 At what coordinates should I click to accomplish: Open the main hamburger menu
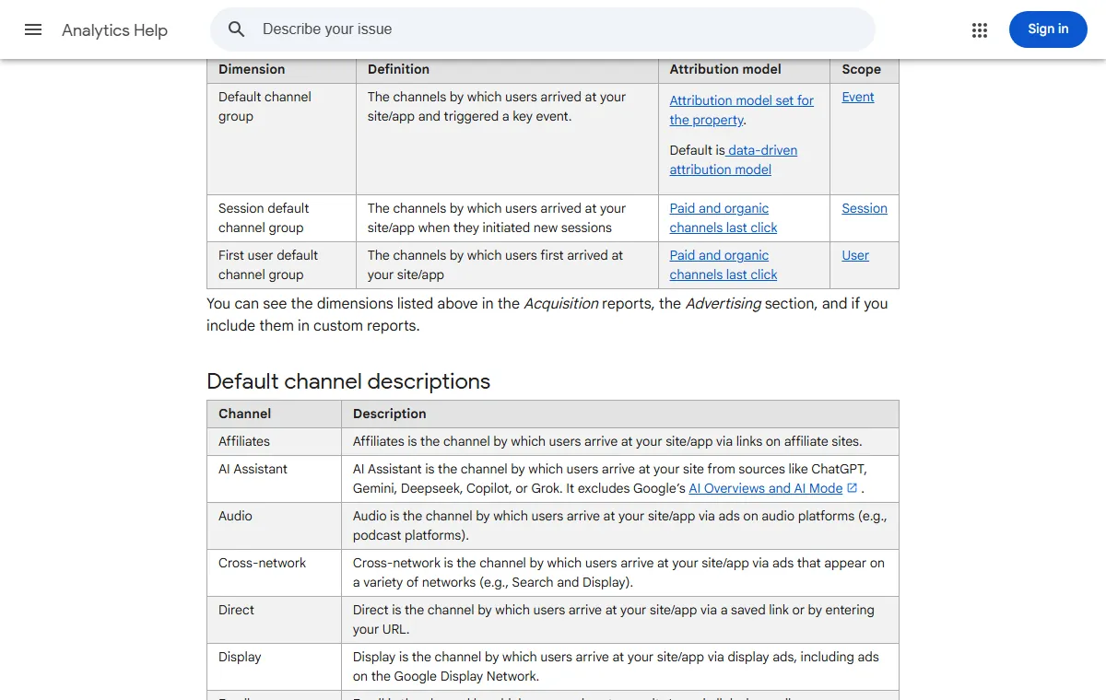tap(33, 29)
